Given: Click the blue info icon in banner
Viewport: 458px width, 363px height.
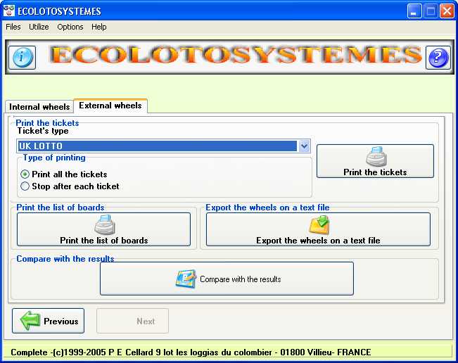Looking at the screenshot, I should pyautogui.click(x=22, y=57).
